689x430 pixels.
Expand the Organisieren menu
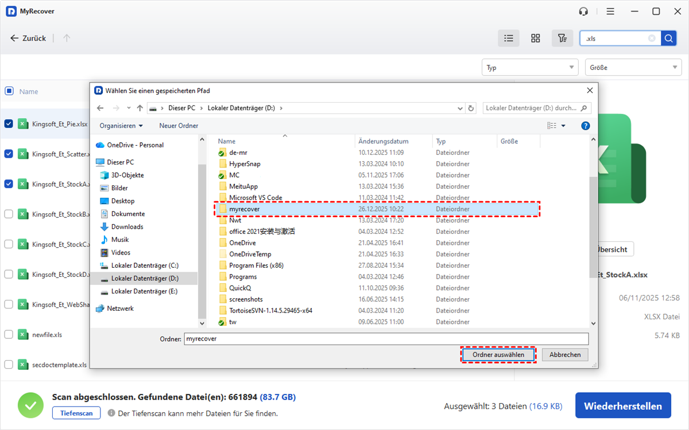pos(121,126)
